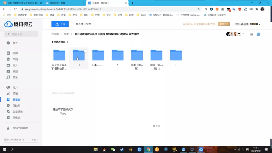
Task: Click the 共享组 shared group sidebar icon
Action: (8, 100)
